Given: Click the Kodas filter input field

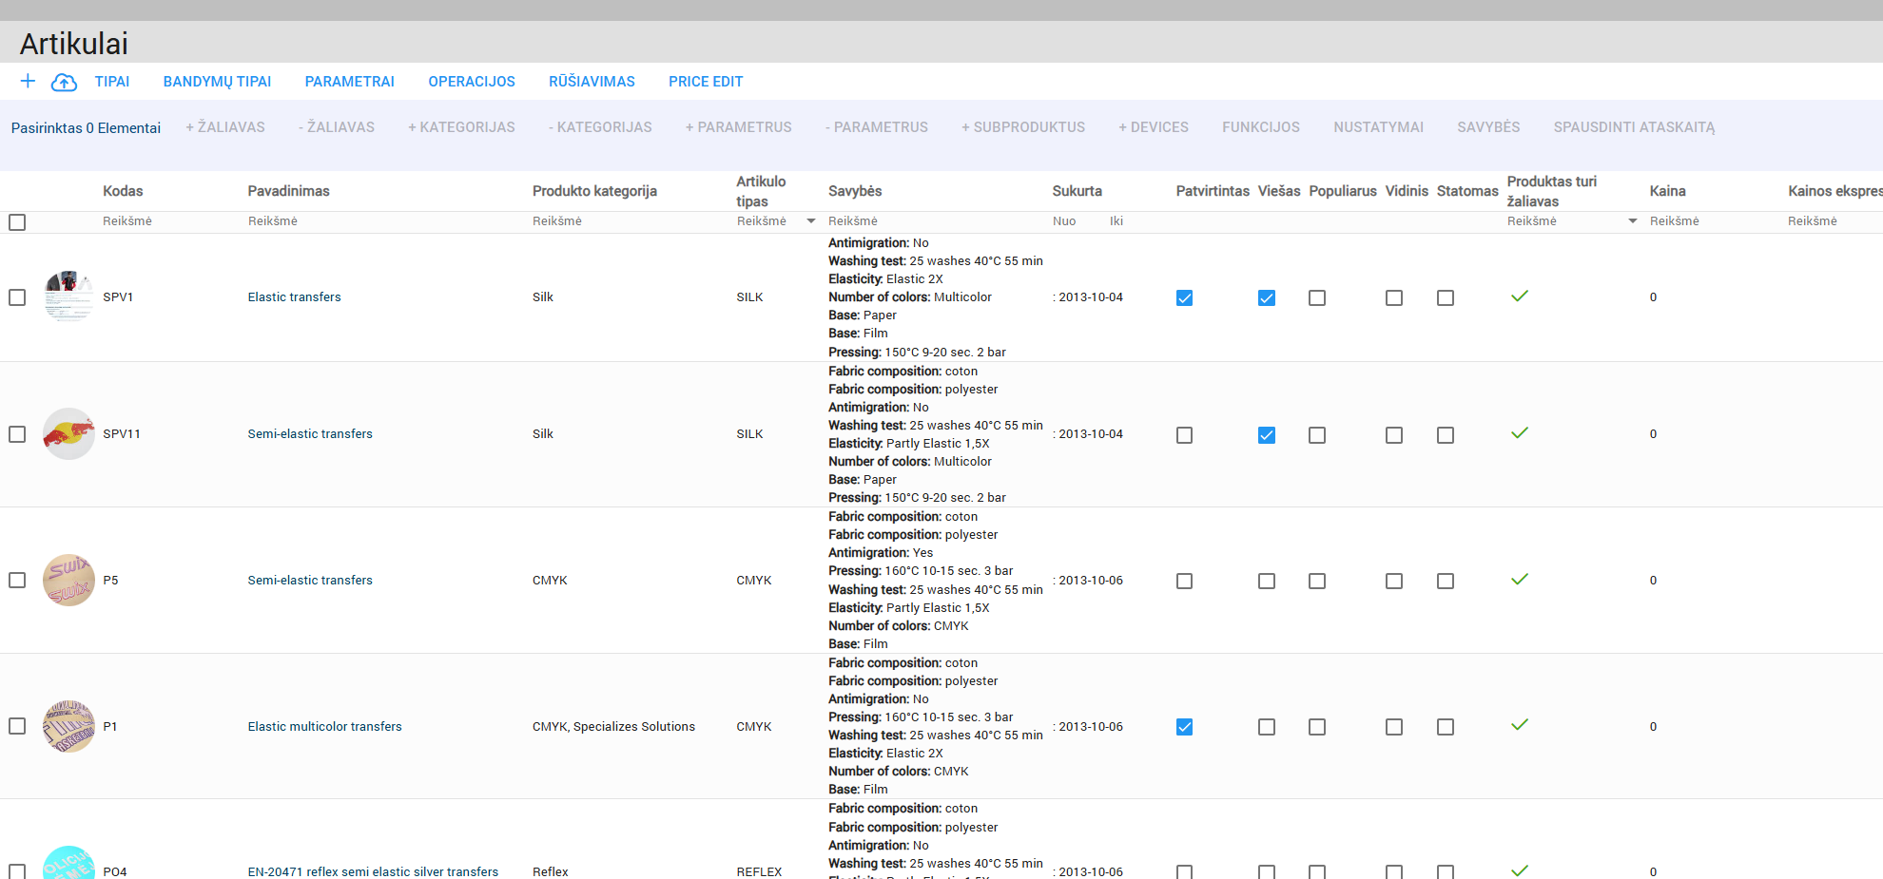Looking at the screenshot, I should pyautogui.click(x=162, y=221).
